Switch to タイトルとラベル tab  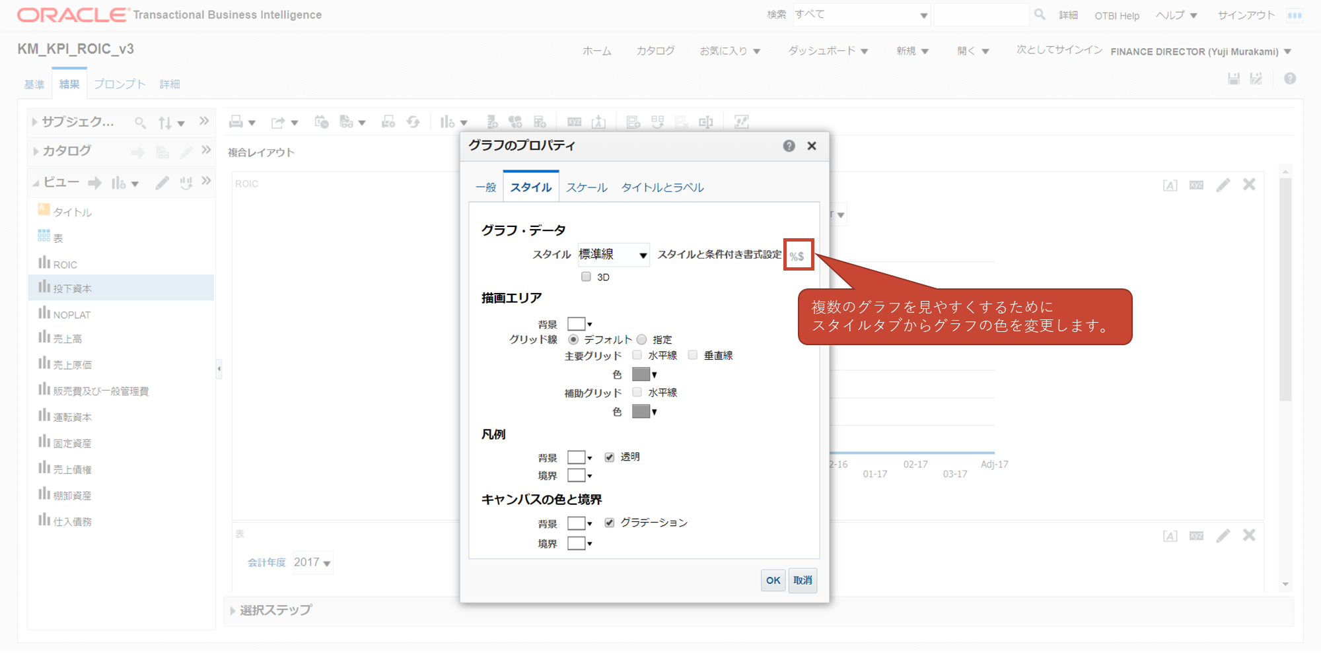(662, 187)
